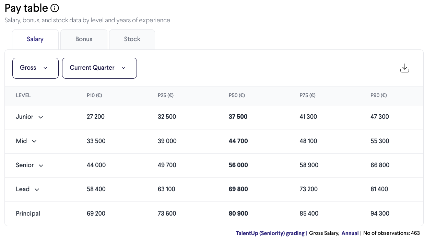Click the Annual link in footer
The image size is (424, 241).
(x=350, y=233)
